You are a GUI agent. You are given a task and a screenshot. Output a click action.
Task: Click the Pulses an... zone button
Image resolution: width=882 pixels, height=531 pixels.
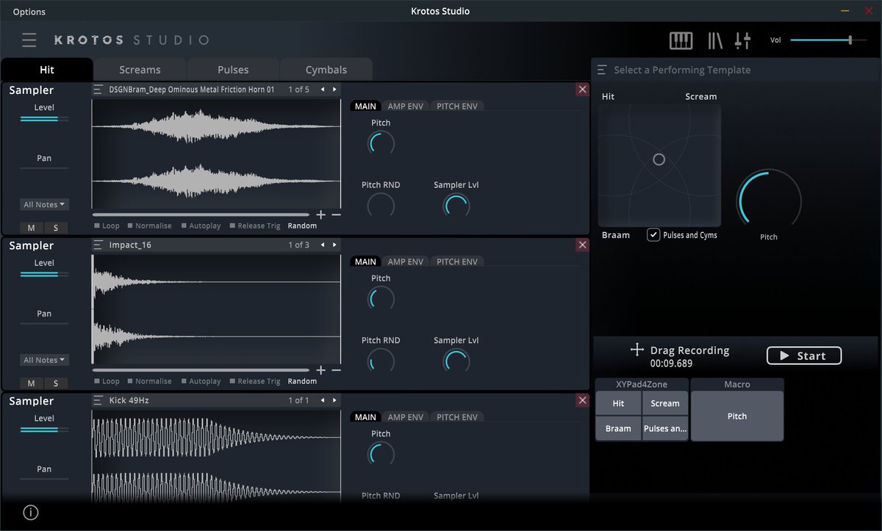[665, 428]
